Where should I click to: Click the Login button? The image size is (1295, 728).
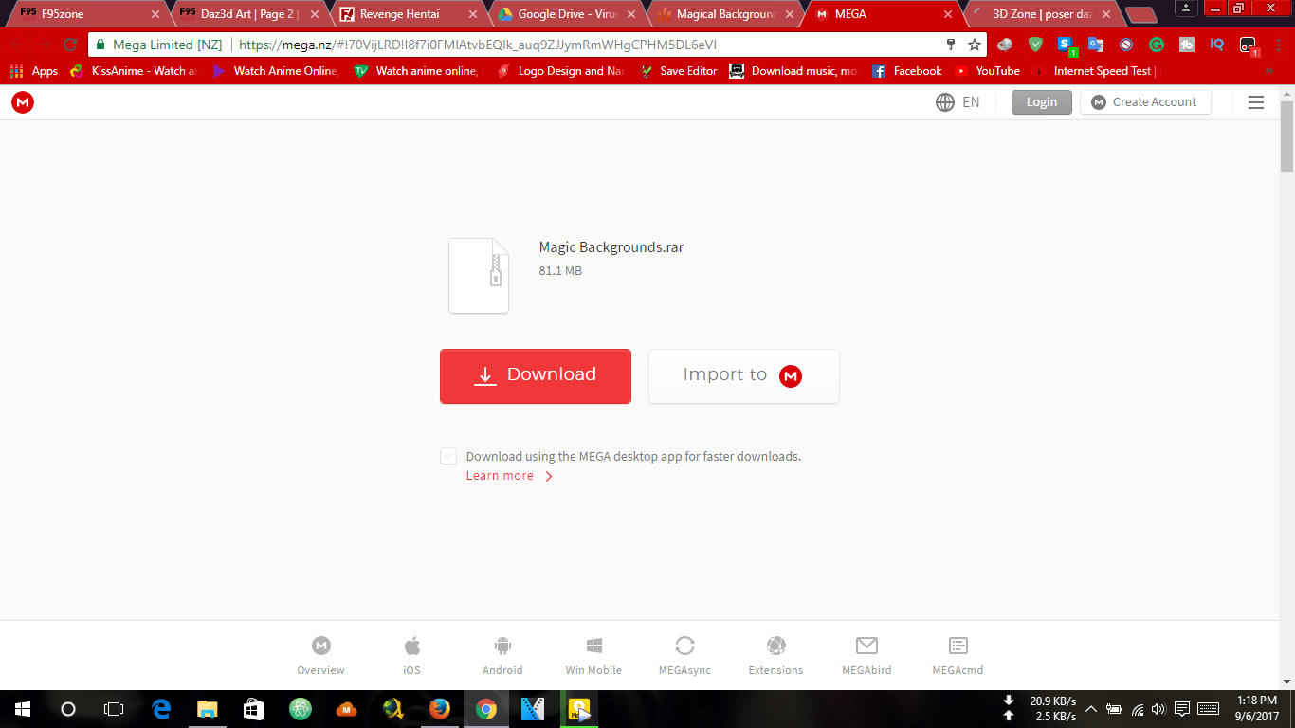click(1042, 102)
